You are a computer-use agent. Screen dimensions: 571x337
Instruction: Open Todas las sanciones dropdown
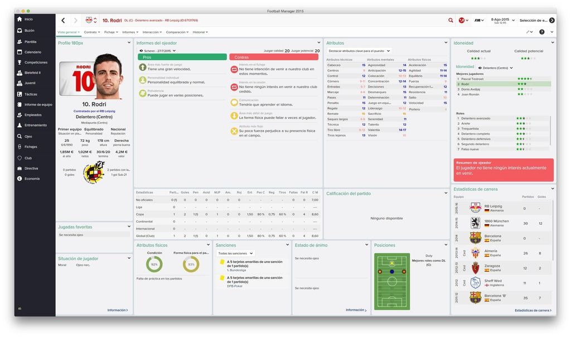(x=235, y=253)
